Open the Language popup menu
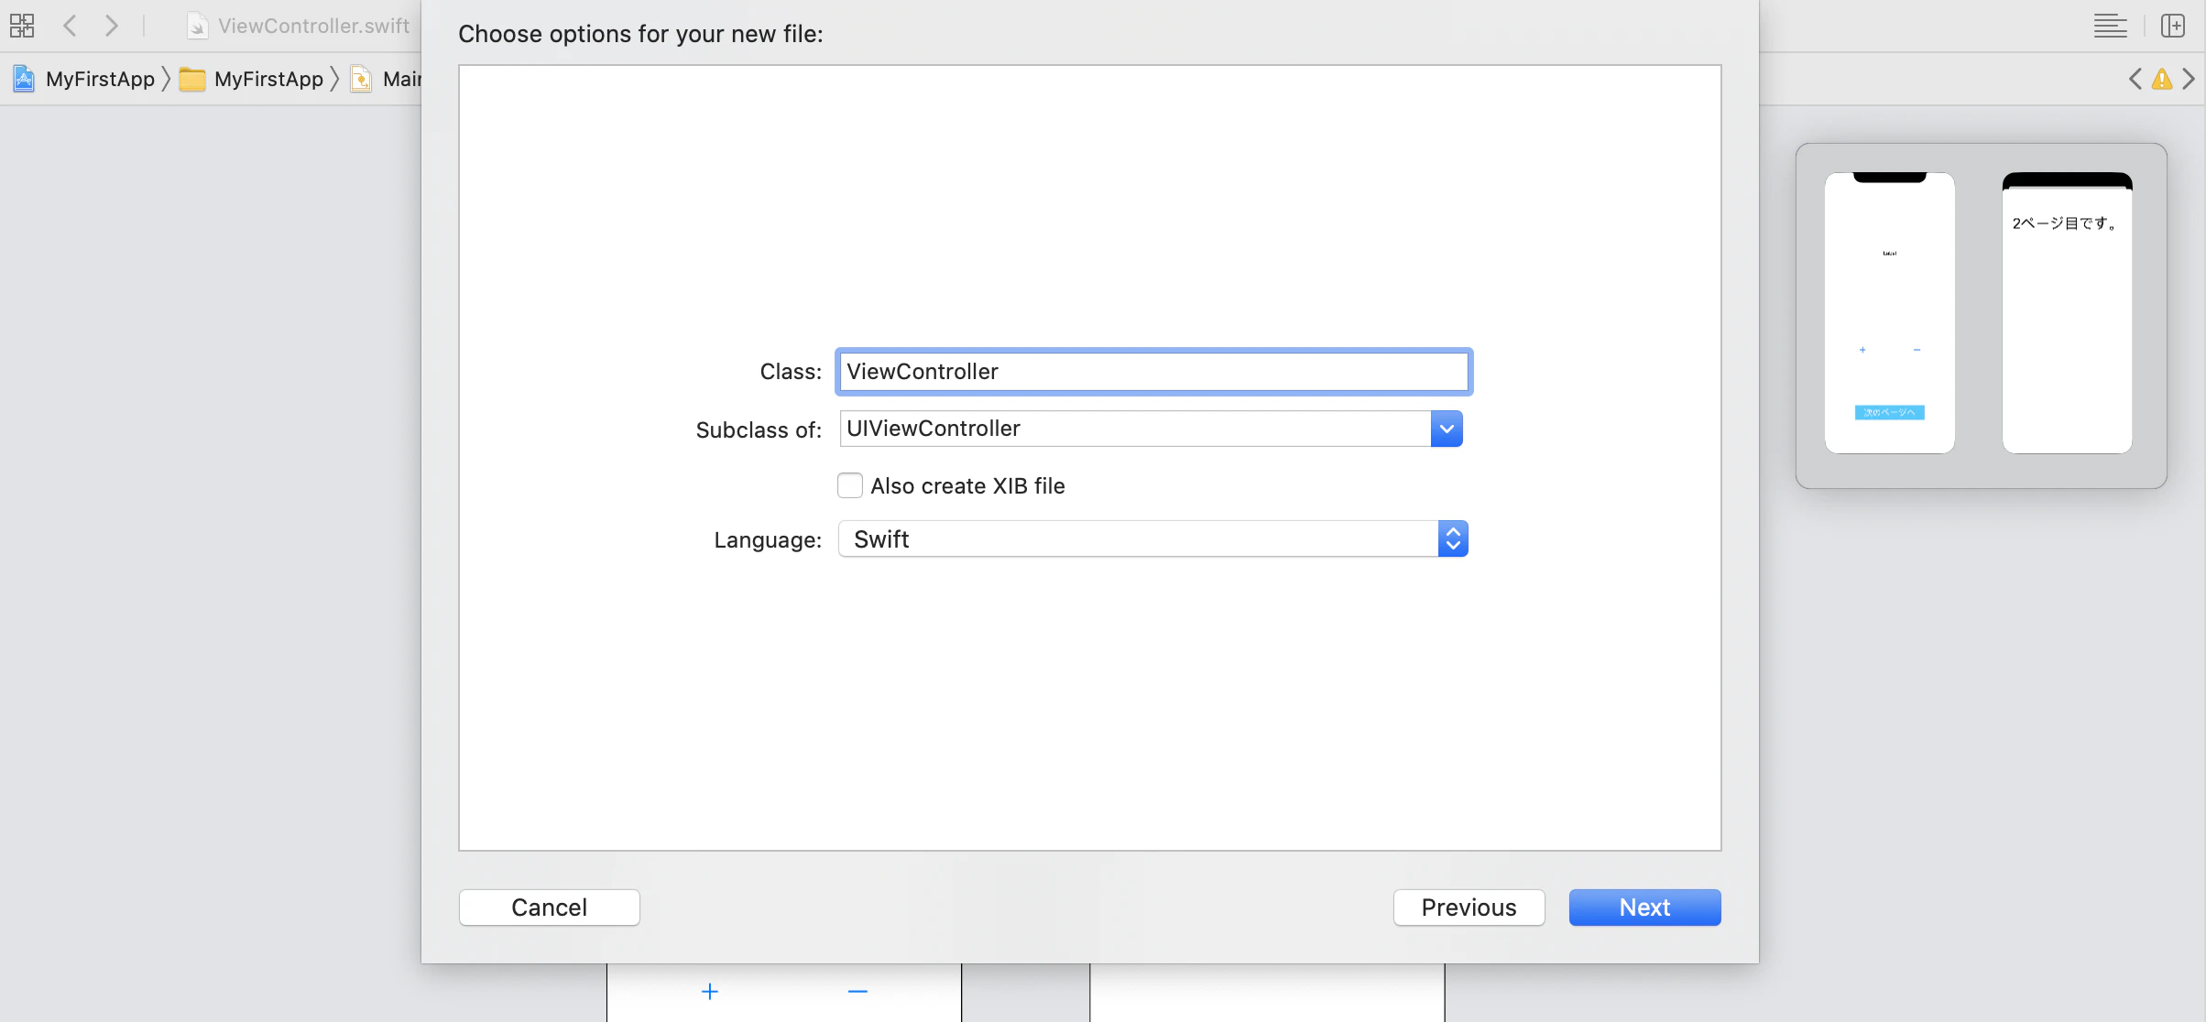Screen dimensions: 2206x1022 1153,538
